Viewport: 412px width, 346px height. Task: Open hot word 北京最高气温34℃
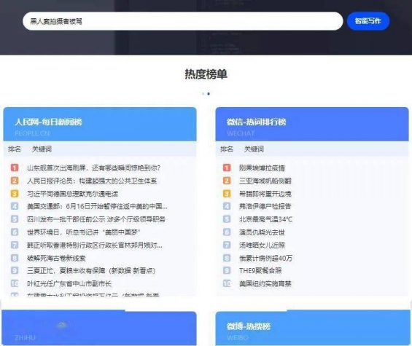[265, 219]
